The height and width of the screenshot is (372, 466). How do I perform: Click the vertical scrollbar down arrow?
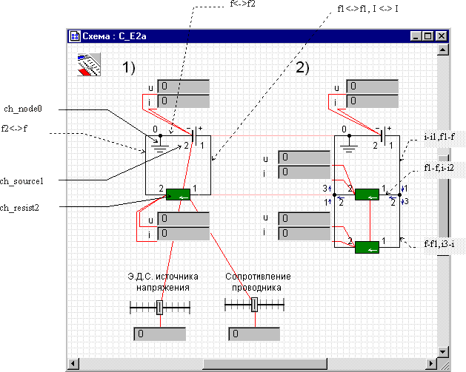[x=443, y=352]
